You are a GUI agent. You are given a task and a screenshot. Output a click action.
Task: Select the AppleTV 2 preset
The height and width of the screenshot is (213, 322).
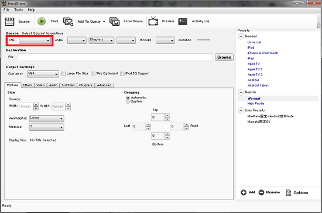tap(255, 69)
